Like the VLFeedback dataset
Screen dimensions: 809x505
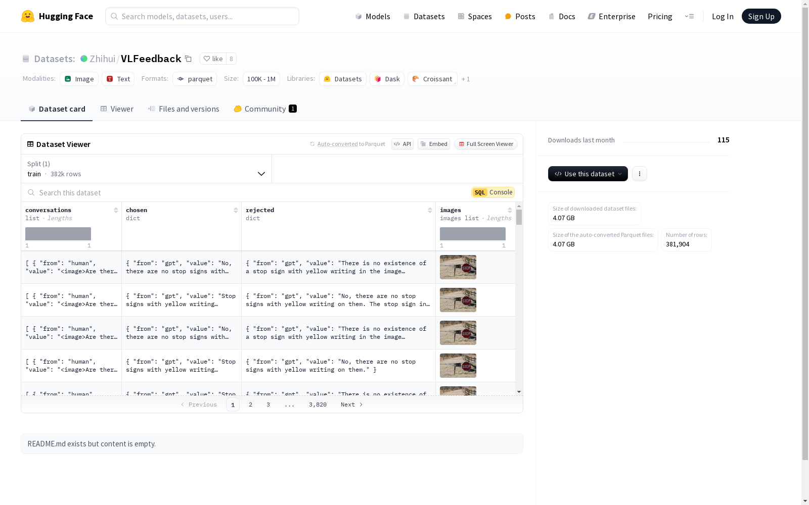coord(213,59)
